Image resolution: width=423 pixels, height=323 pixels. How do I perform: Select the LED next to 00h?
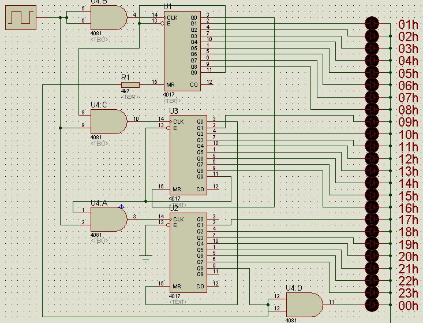tap(372, 305)
